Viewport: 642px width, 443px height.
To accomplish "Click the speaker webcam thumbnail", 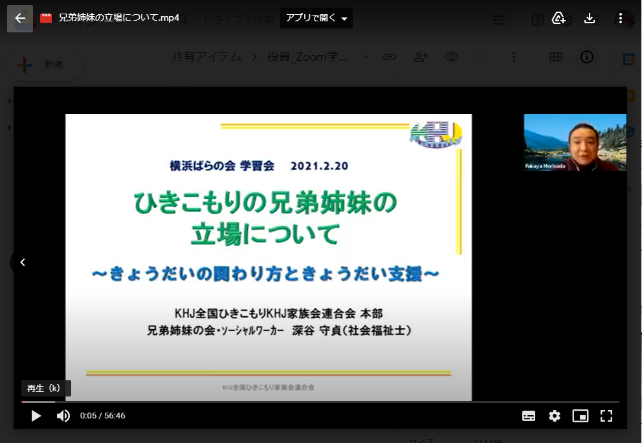I will (575, 142).
